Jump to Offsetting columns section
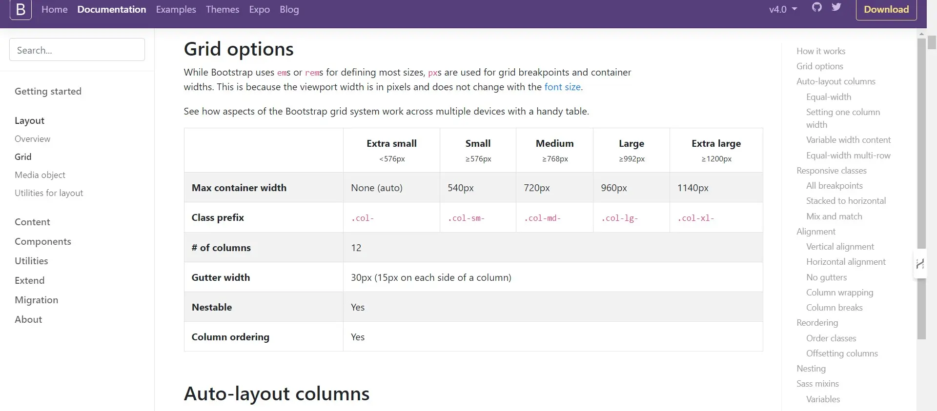Viewport: 937px width, 411px height. [x=842, y=353]
